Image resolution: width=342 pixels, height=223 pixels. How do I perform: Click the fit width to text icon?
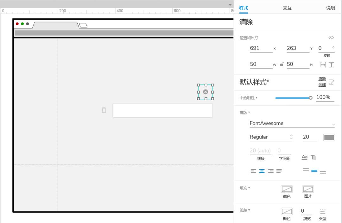(x=323, y=65)
